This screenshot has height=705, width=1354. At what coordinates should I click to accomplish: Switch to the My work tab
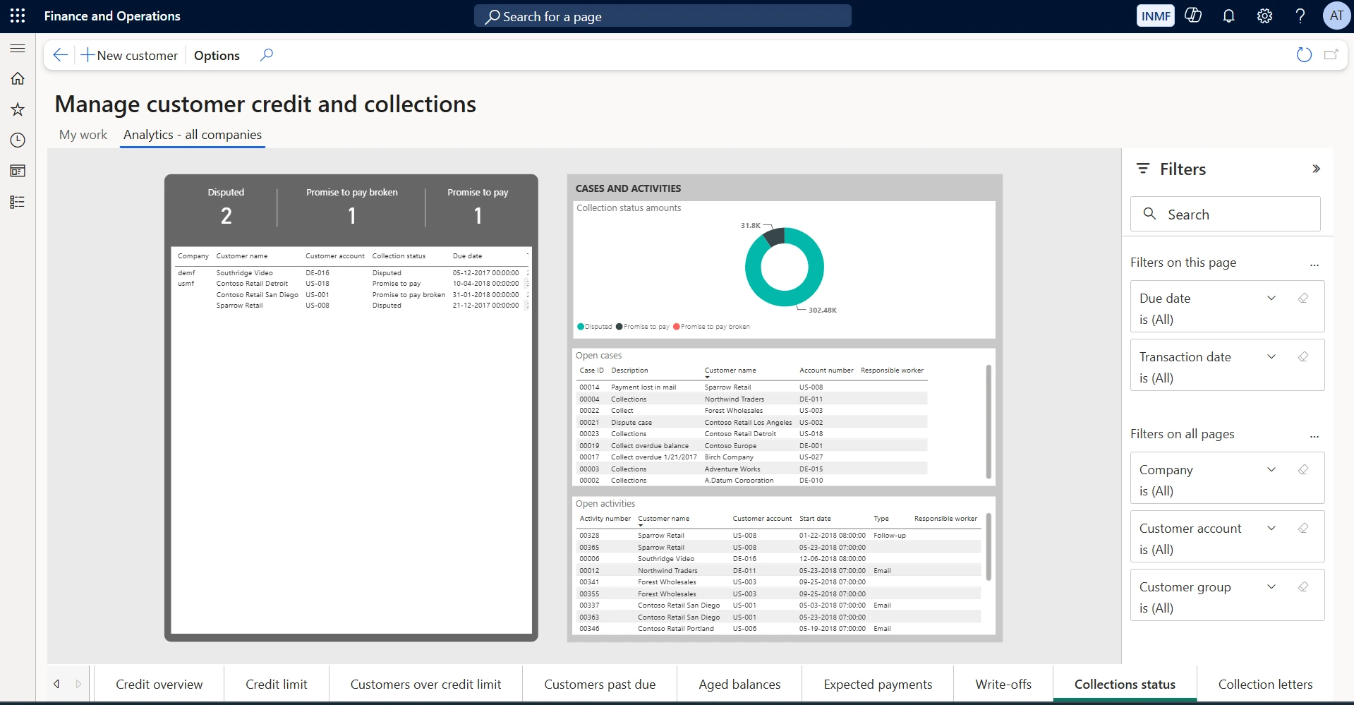[83, 135]
